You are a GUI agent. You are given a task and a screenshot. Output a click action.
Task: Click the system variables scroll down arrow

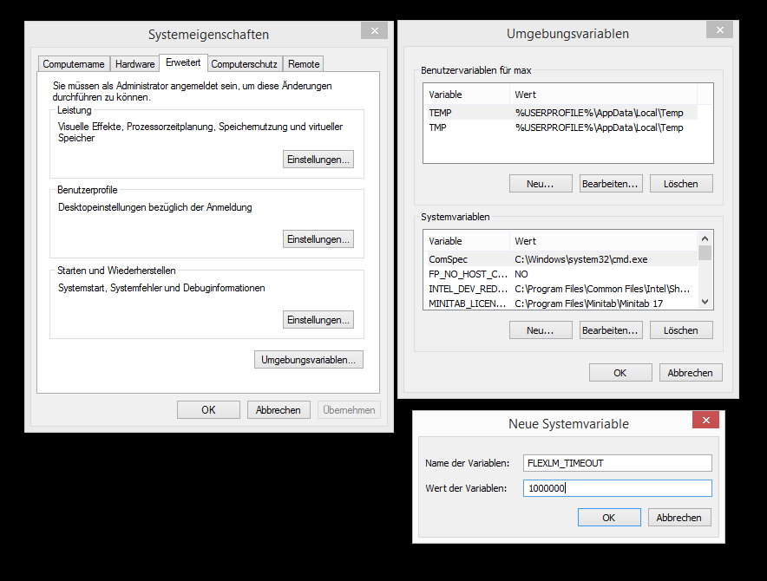click(x=705, y=303)
